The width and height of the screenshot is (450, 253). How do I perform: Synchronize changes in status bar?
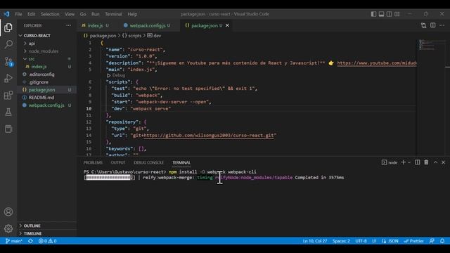30,241
